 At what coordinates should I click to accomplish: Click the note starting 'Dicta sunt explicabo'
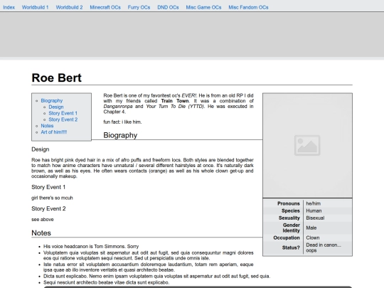[x=156, y=276]
